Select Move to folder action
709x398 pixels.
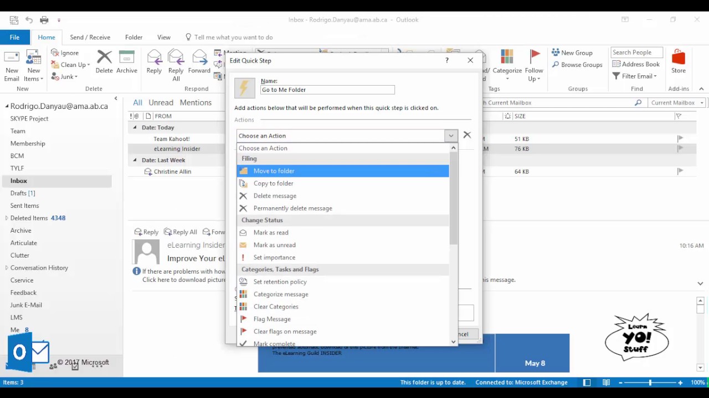[343, 171]
